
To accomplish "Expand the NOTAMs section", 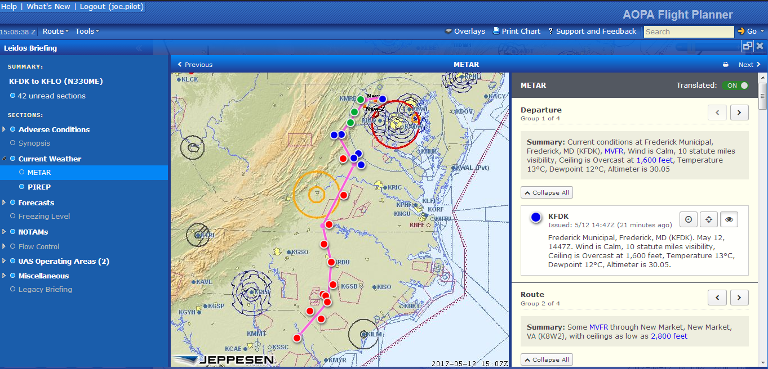I will pos(5,232).
